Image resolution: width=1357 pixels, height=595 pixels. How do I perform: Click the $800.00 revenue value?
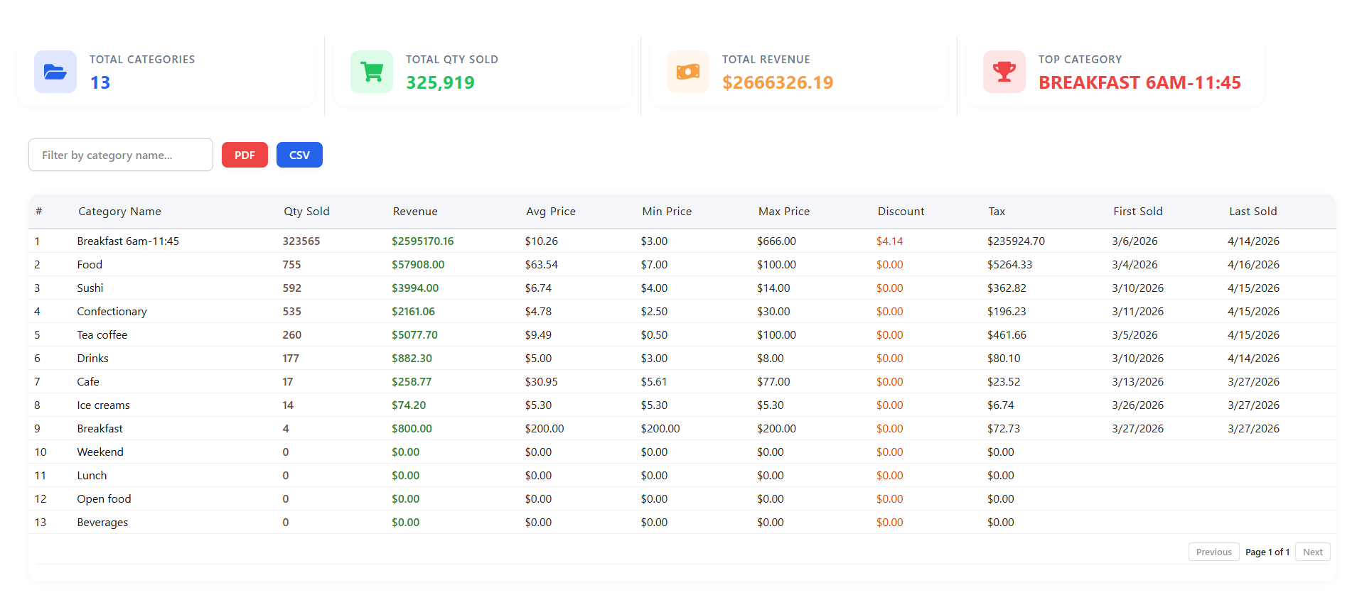412,428
